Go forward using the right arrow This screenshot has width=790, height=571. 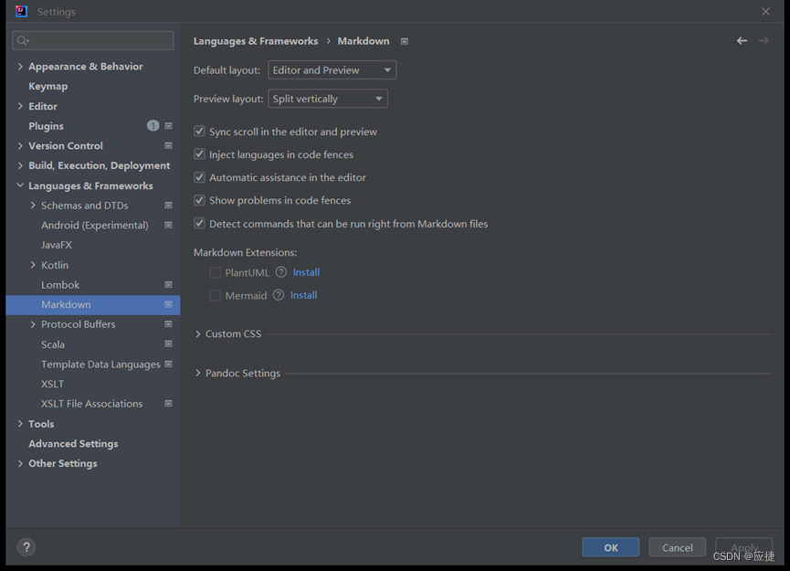click(x=764, y=41)
